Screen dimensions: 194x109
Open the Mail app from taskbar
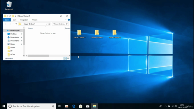(88, 106)
